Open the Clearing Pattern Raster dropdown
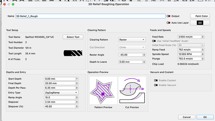This screenshot has height=121, width=215. click(x=132, y=40)
